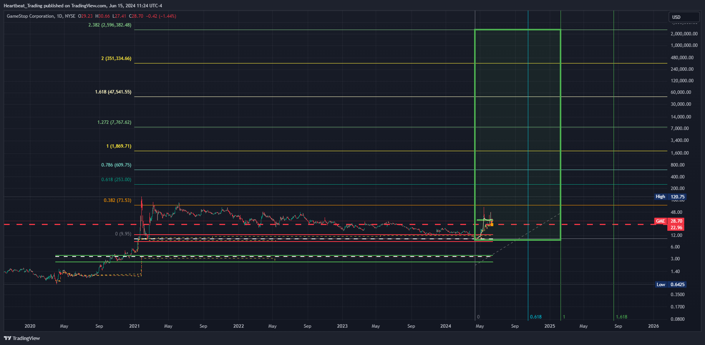Click 120,000.00 on the price axis
Screen dimensions: 705x345
click(682, 81)
